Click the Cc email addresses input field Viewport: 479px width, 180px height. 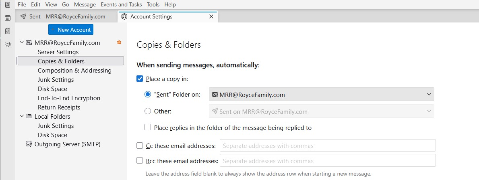[x=327, y=146]
